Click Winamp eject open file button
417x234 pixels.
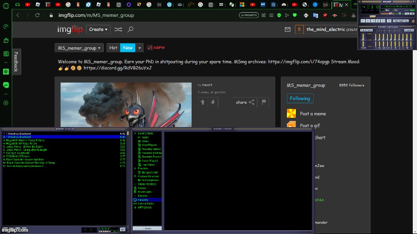[389, 21]
